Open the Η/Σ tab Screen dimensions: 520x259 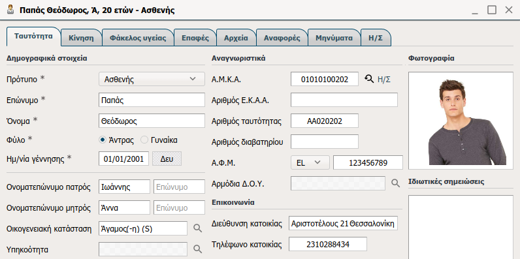pos(376,38)
